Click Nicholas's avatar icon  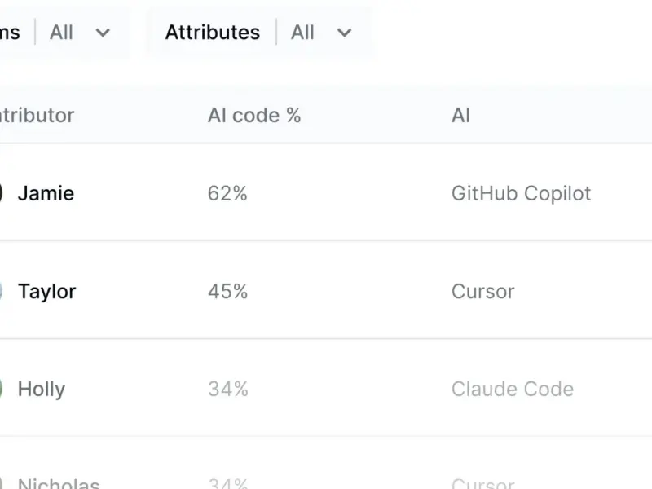tap(1, 483)
